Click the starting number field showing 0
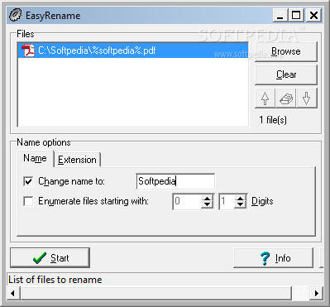Viewport: 330px width, 307px height. click(x=187, y=201)
